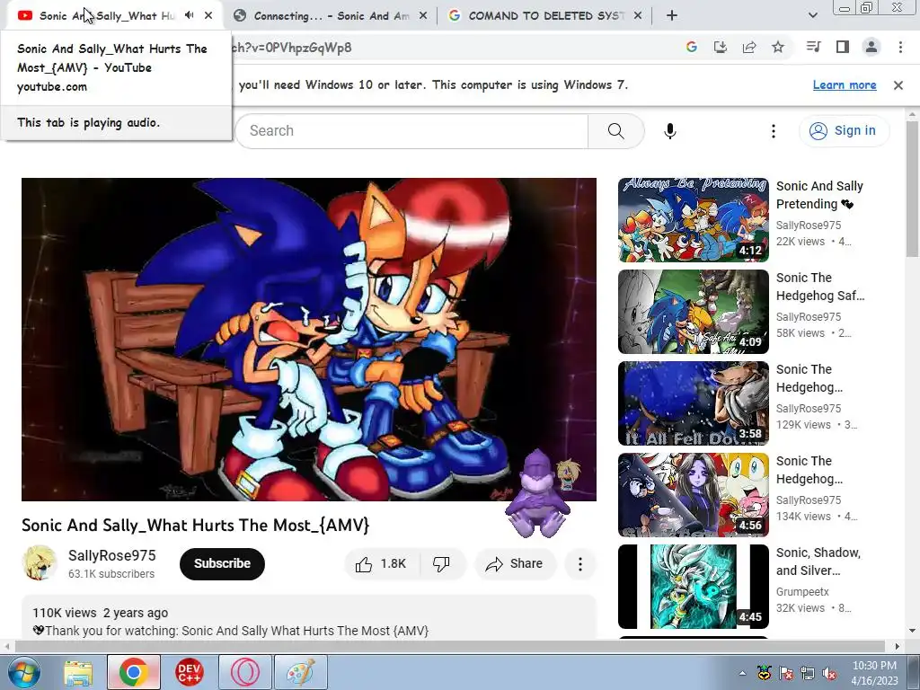920x690 pixels.
Task: Open the Chrome three-dot menu
Action: (900, 47)
